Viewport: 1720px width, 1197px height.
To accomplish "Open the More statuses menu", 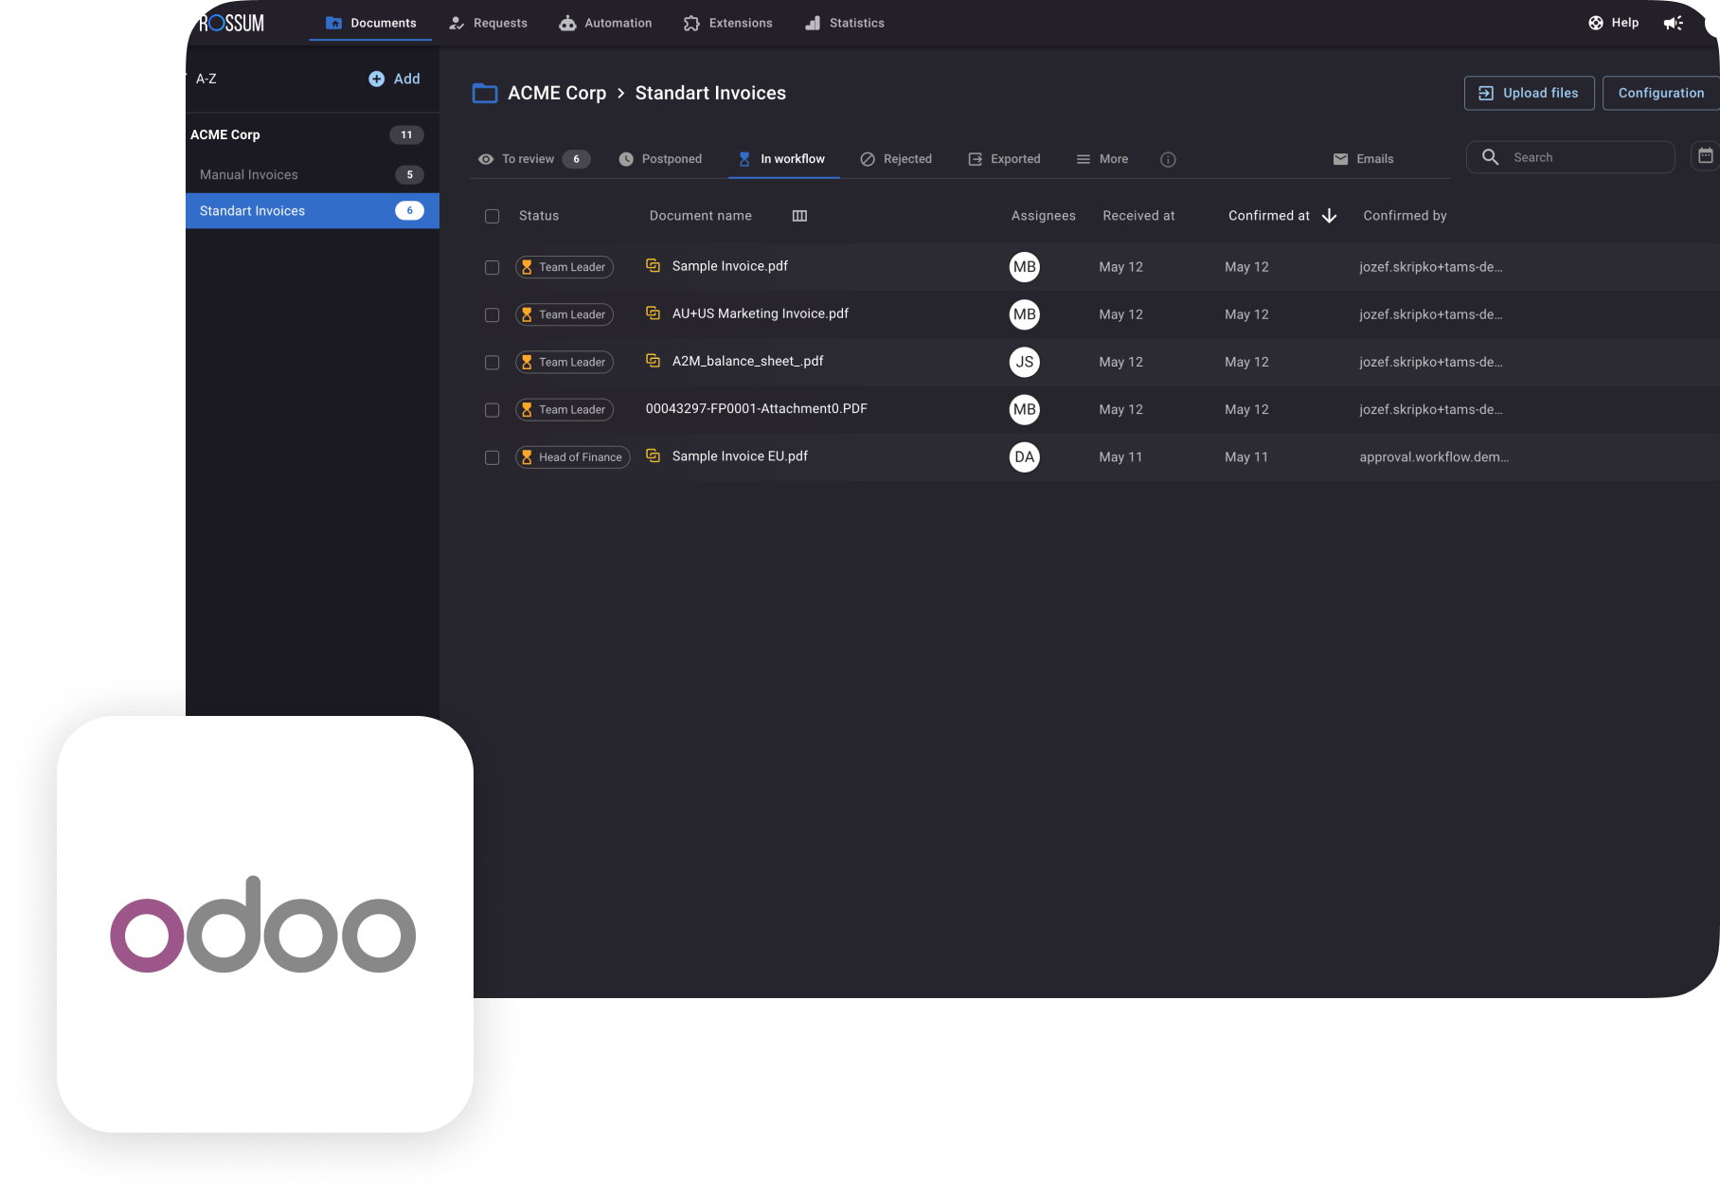I will (1102, 159).
